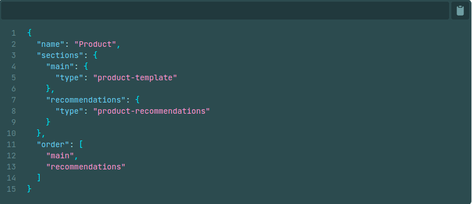Click the "recommendations" string on line 13

pyautogui.click(x=86, y=167)
